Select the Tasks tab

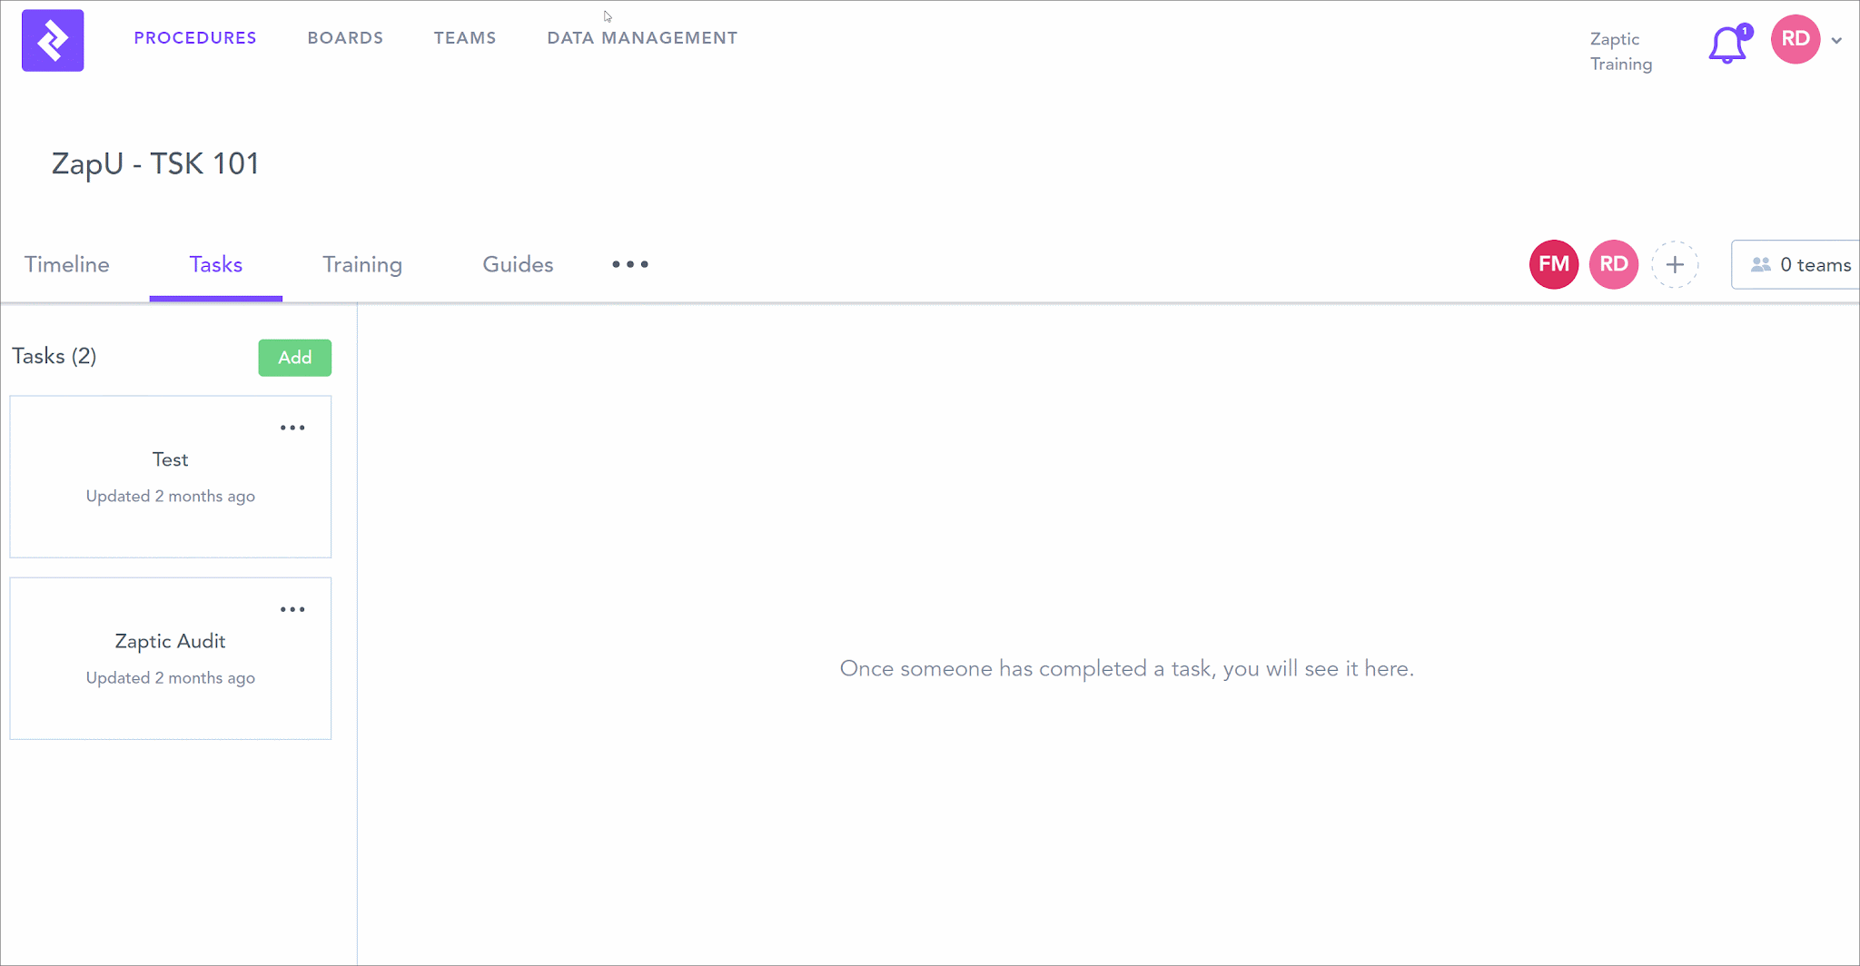click(x=215, y=264)
